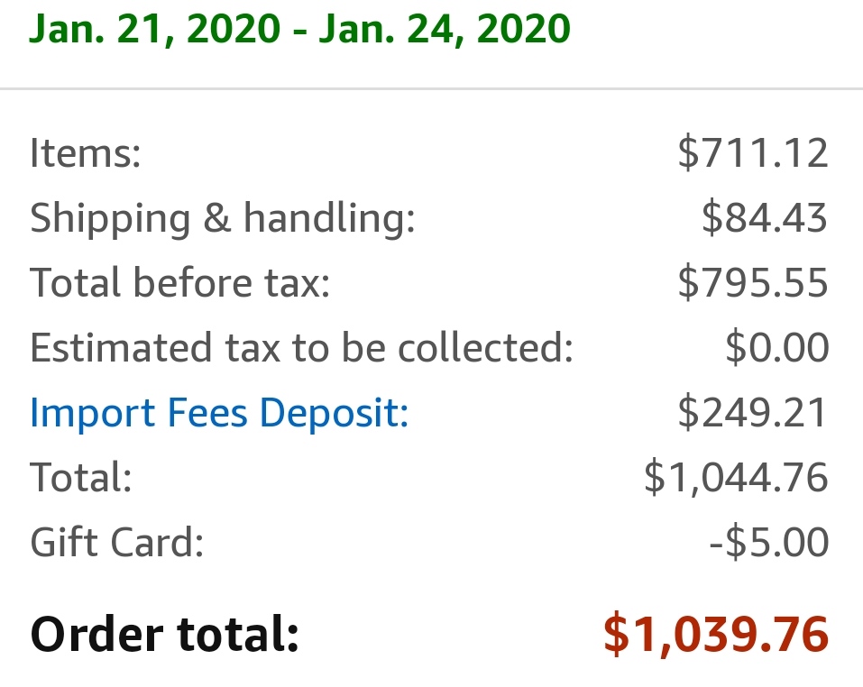This screenshot has width=863, height=687.
Task: Tap the Gift Card label
Action: (x=116, y=543)
